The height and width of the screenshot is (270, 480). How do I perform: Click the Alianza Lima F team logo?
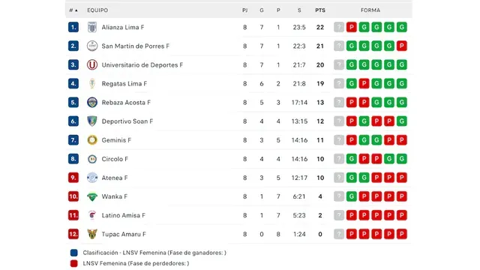[x=92, y=27]
